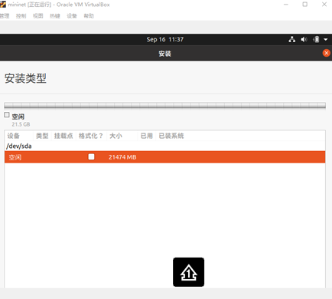
Task: Click the 安装类型 heading
Action: (x=25, y=78)
